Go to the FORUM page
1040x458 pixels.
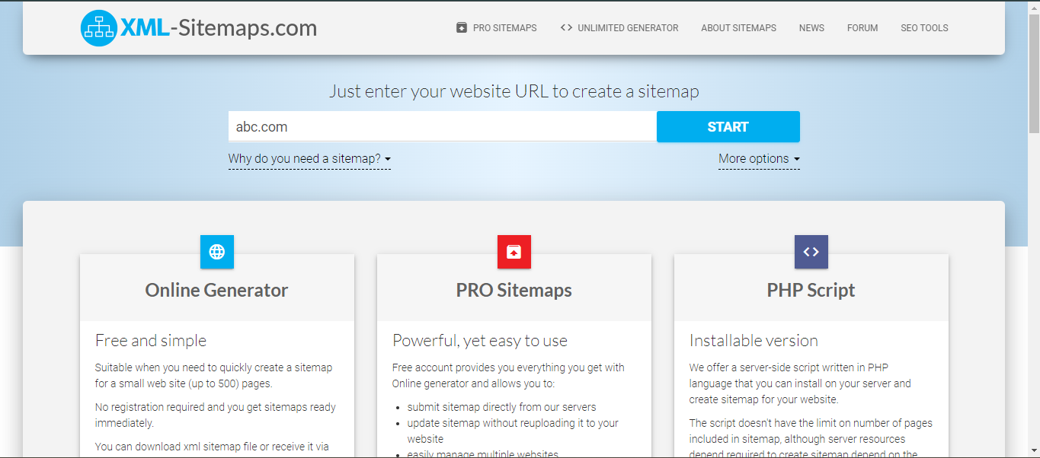[x=862, y=27]
